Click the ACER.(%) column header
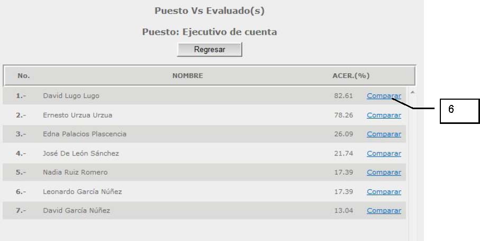Screen dimensions: 480x241 (351, 76)
